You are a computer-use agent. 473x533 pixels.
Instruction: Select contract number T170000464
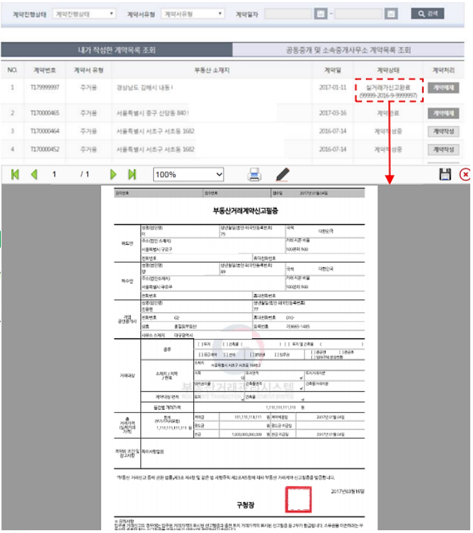pos(45,131)
